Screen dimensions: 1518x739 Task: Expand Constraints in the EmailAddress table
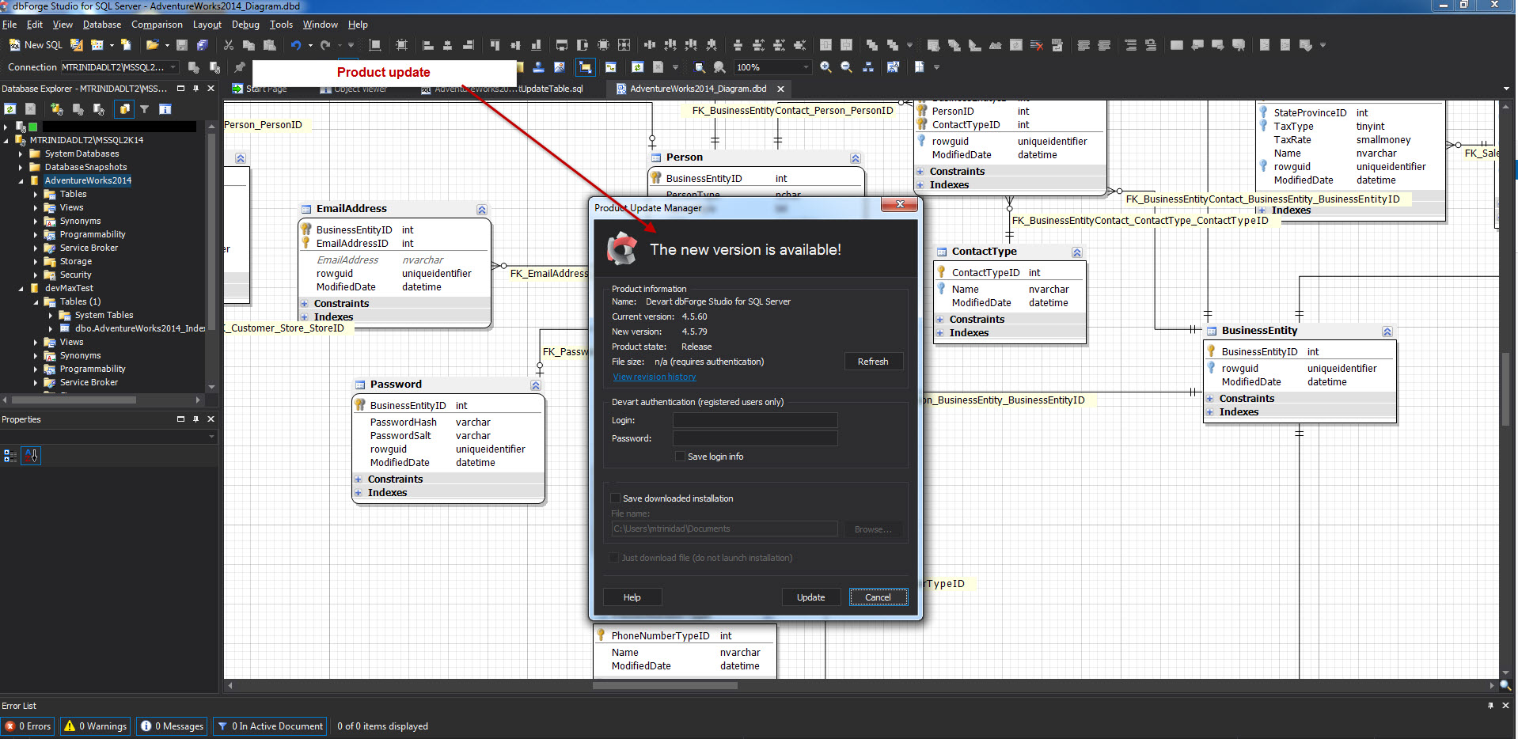click(305, 304)
